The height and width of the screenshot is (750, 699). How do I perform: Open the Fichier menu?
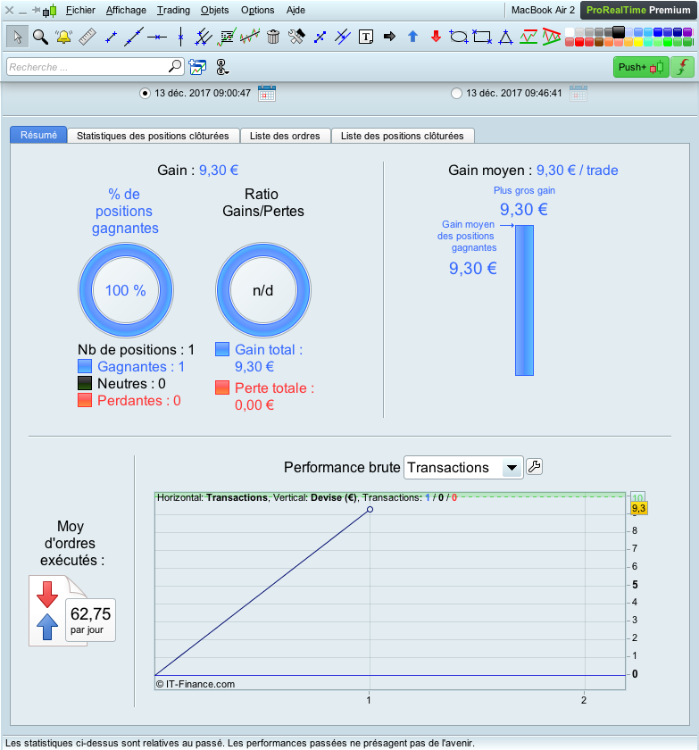tap(80, 10)
